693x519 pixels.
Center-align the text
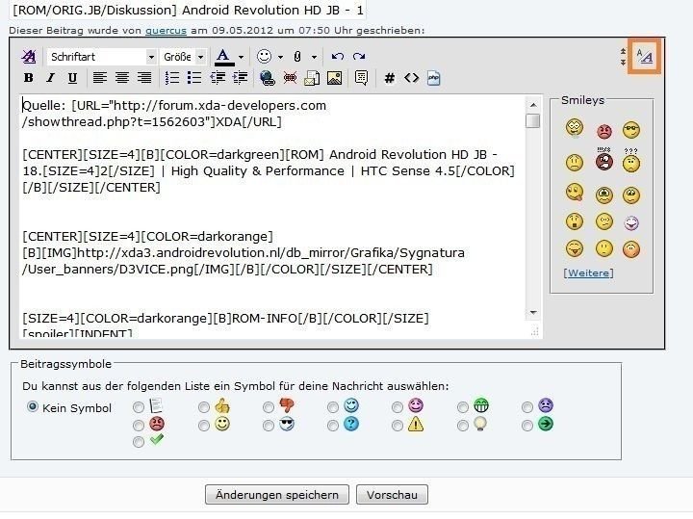pyautogui.click(x=122, y=78)
